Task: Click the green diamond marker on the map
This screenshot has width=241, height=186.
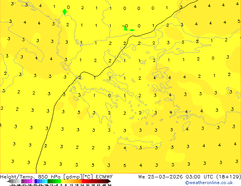Action: 65,12
